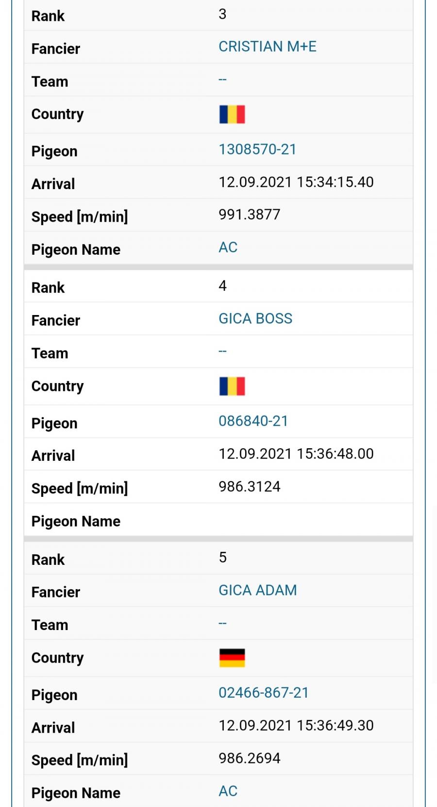Click team dash link for GICA ADAM

(222, 623)
